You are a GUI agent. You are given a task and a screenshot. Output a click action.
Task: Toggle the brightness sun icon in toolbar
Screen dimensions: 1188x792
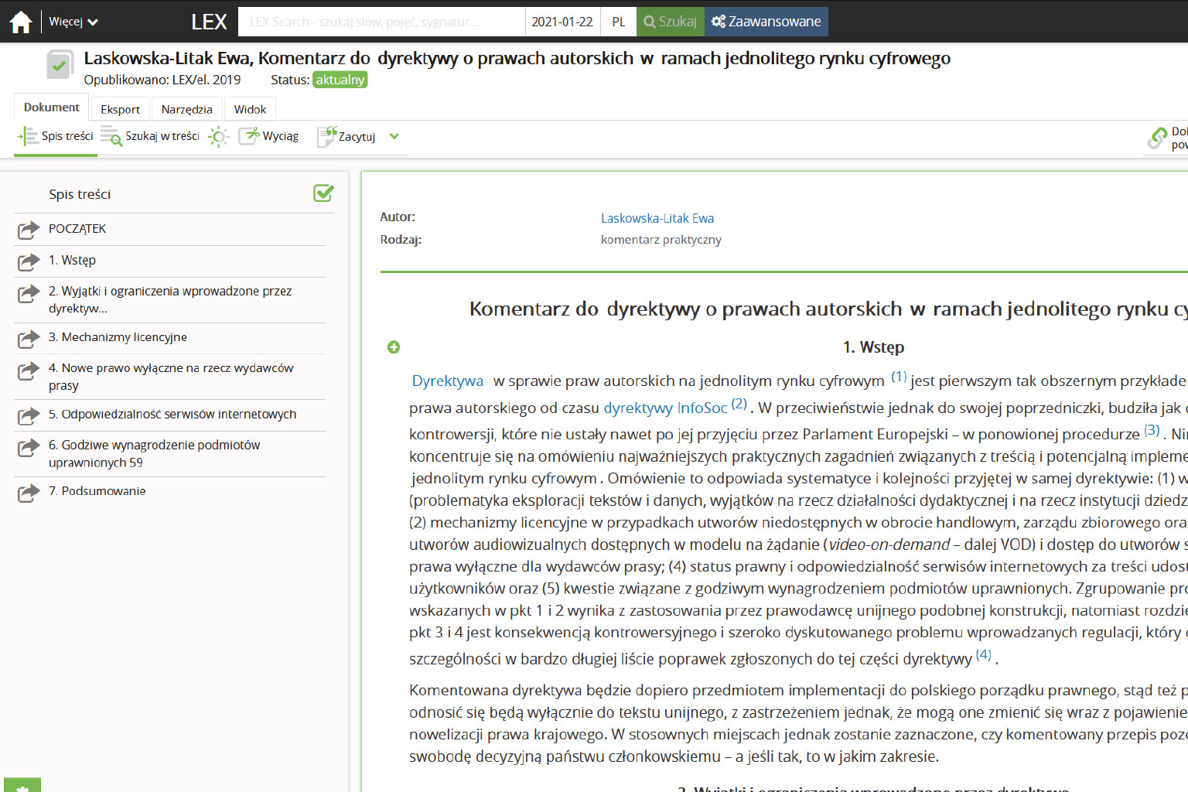pyautogui.click(x=219, y=137)
